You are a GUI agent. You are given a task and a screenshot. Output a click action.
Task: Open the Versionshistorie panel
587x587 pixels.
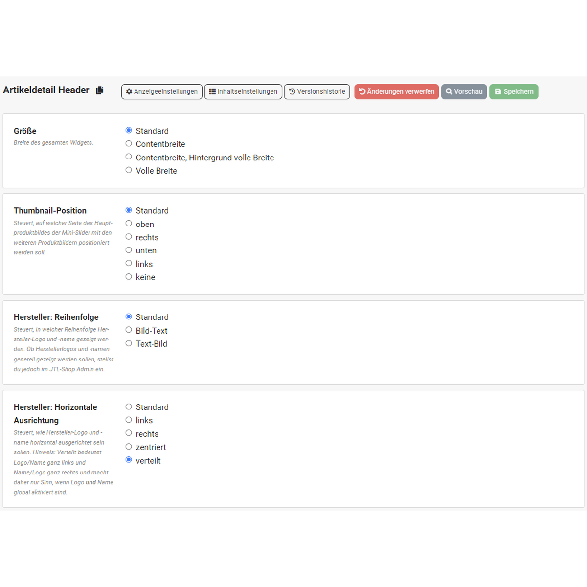tap(316, 91)
